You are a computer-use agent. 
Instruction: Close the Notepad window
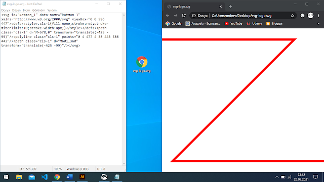120,4
